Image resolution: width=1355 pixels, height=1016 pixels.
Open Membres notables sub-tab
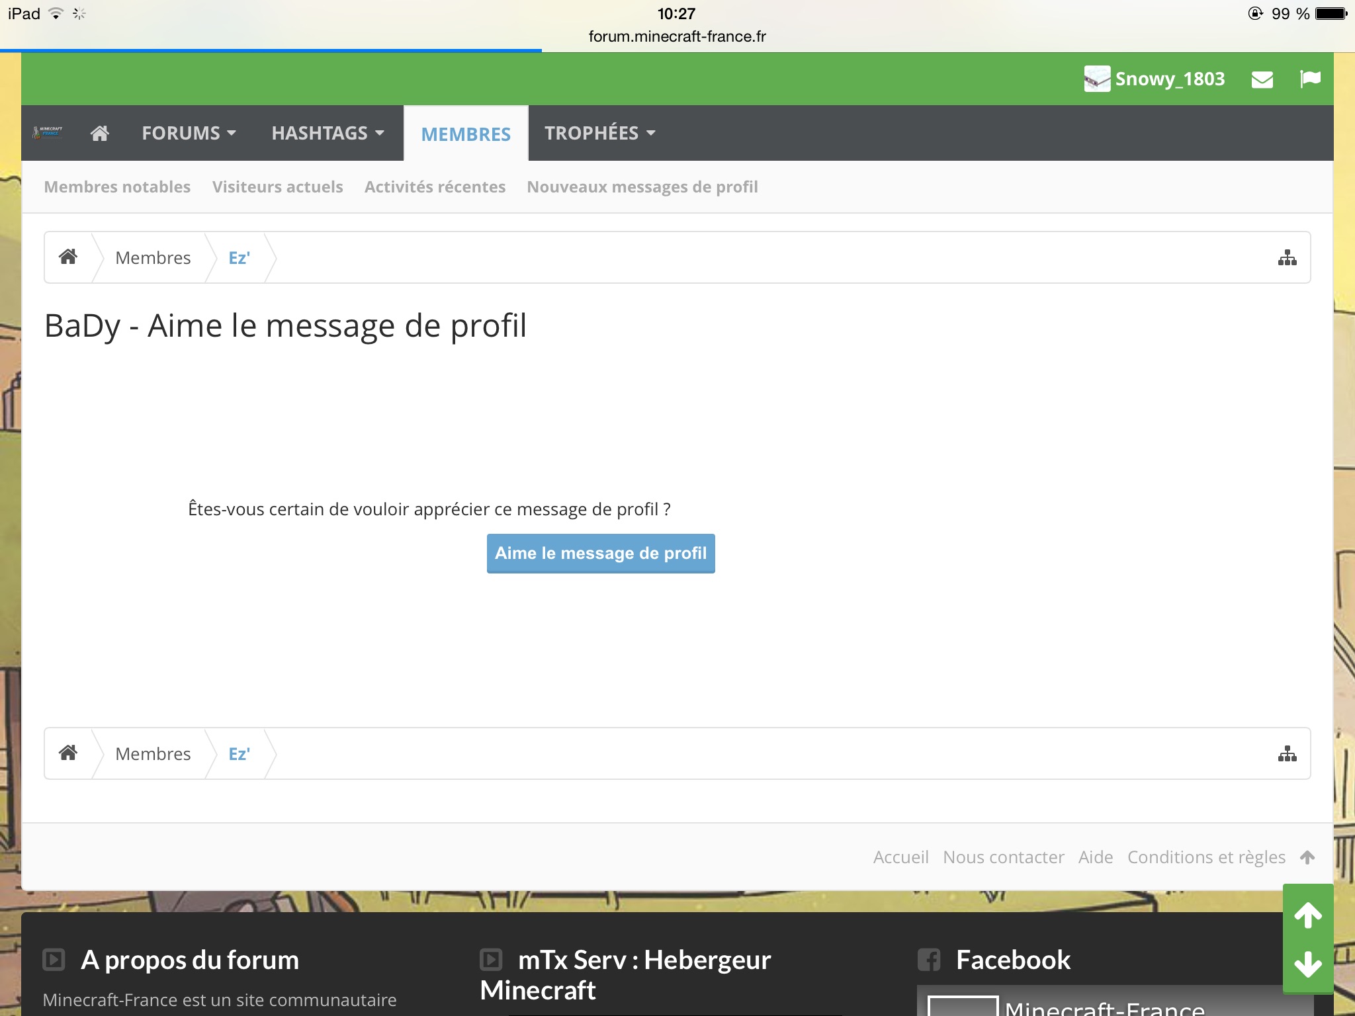pyautogui.click(x=117, y=187)
